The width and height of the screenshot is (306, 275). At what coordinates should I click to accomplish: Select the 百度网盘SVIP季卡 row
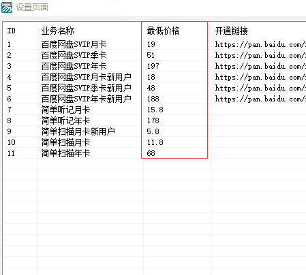pos(155,55)
